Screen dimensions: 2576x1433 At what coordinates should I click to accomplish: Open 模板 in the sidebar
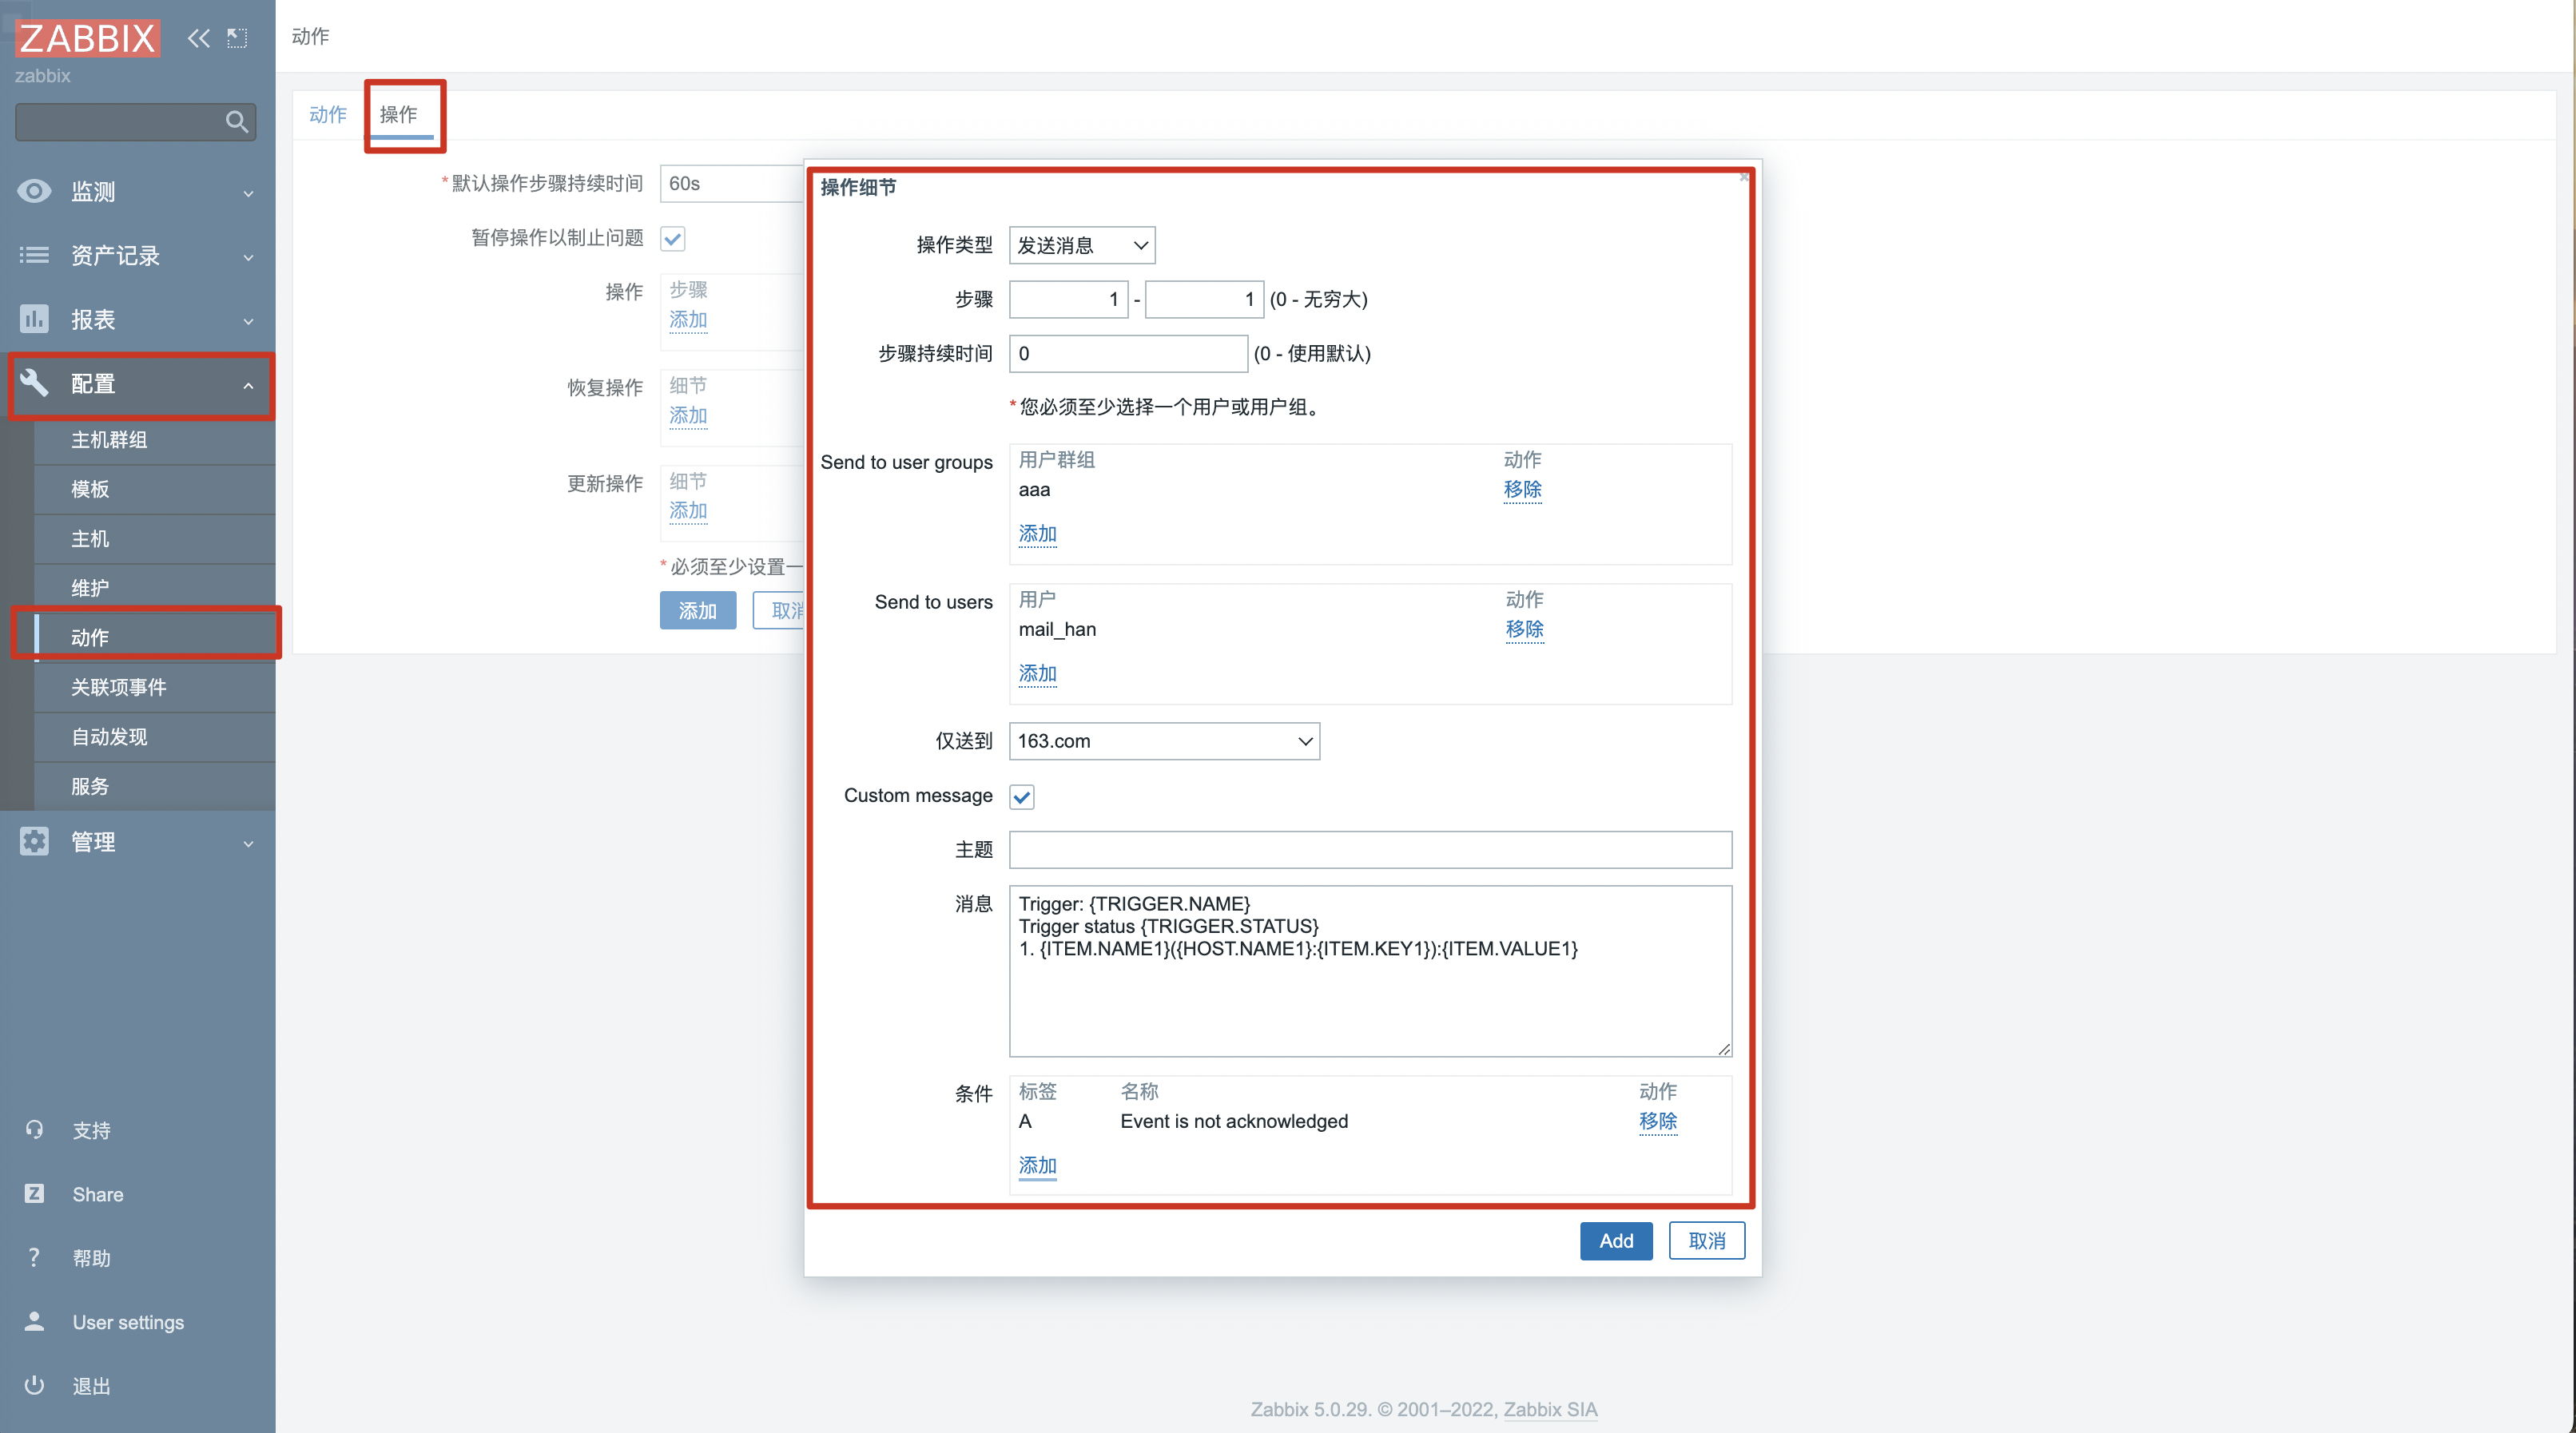click(x=155, y=489)
